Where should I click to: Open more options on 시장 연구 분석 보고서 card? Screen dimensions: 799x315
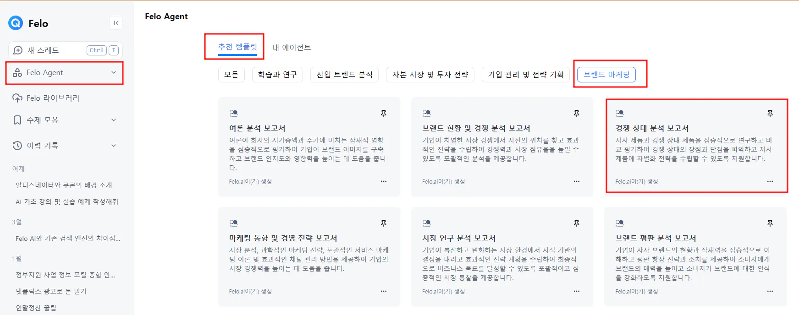click(x=577, y=291)
